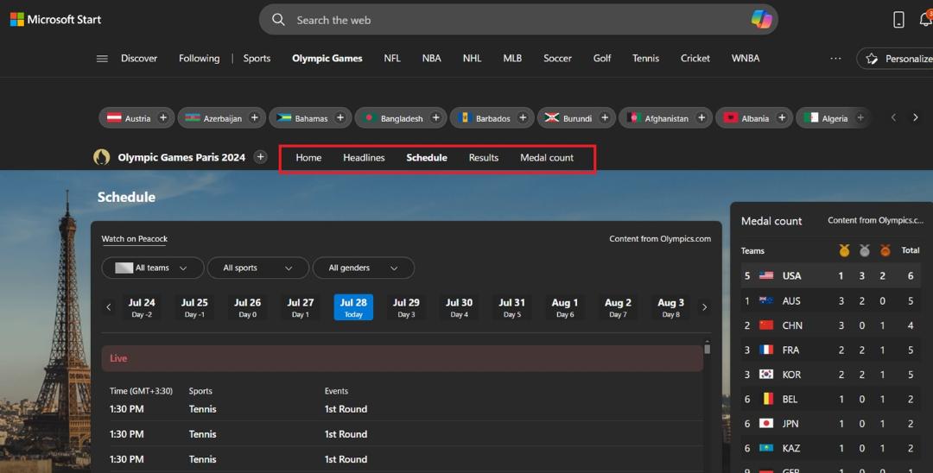Add Azerbaijan with its plus icon
933x473 pixels.
point(254,117)
